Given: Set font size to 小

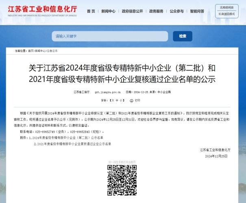Looking at the screenshot, I should point(122,100).
